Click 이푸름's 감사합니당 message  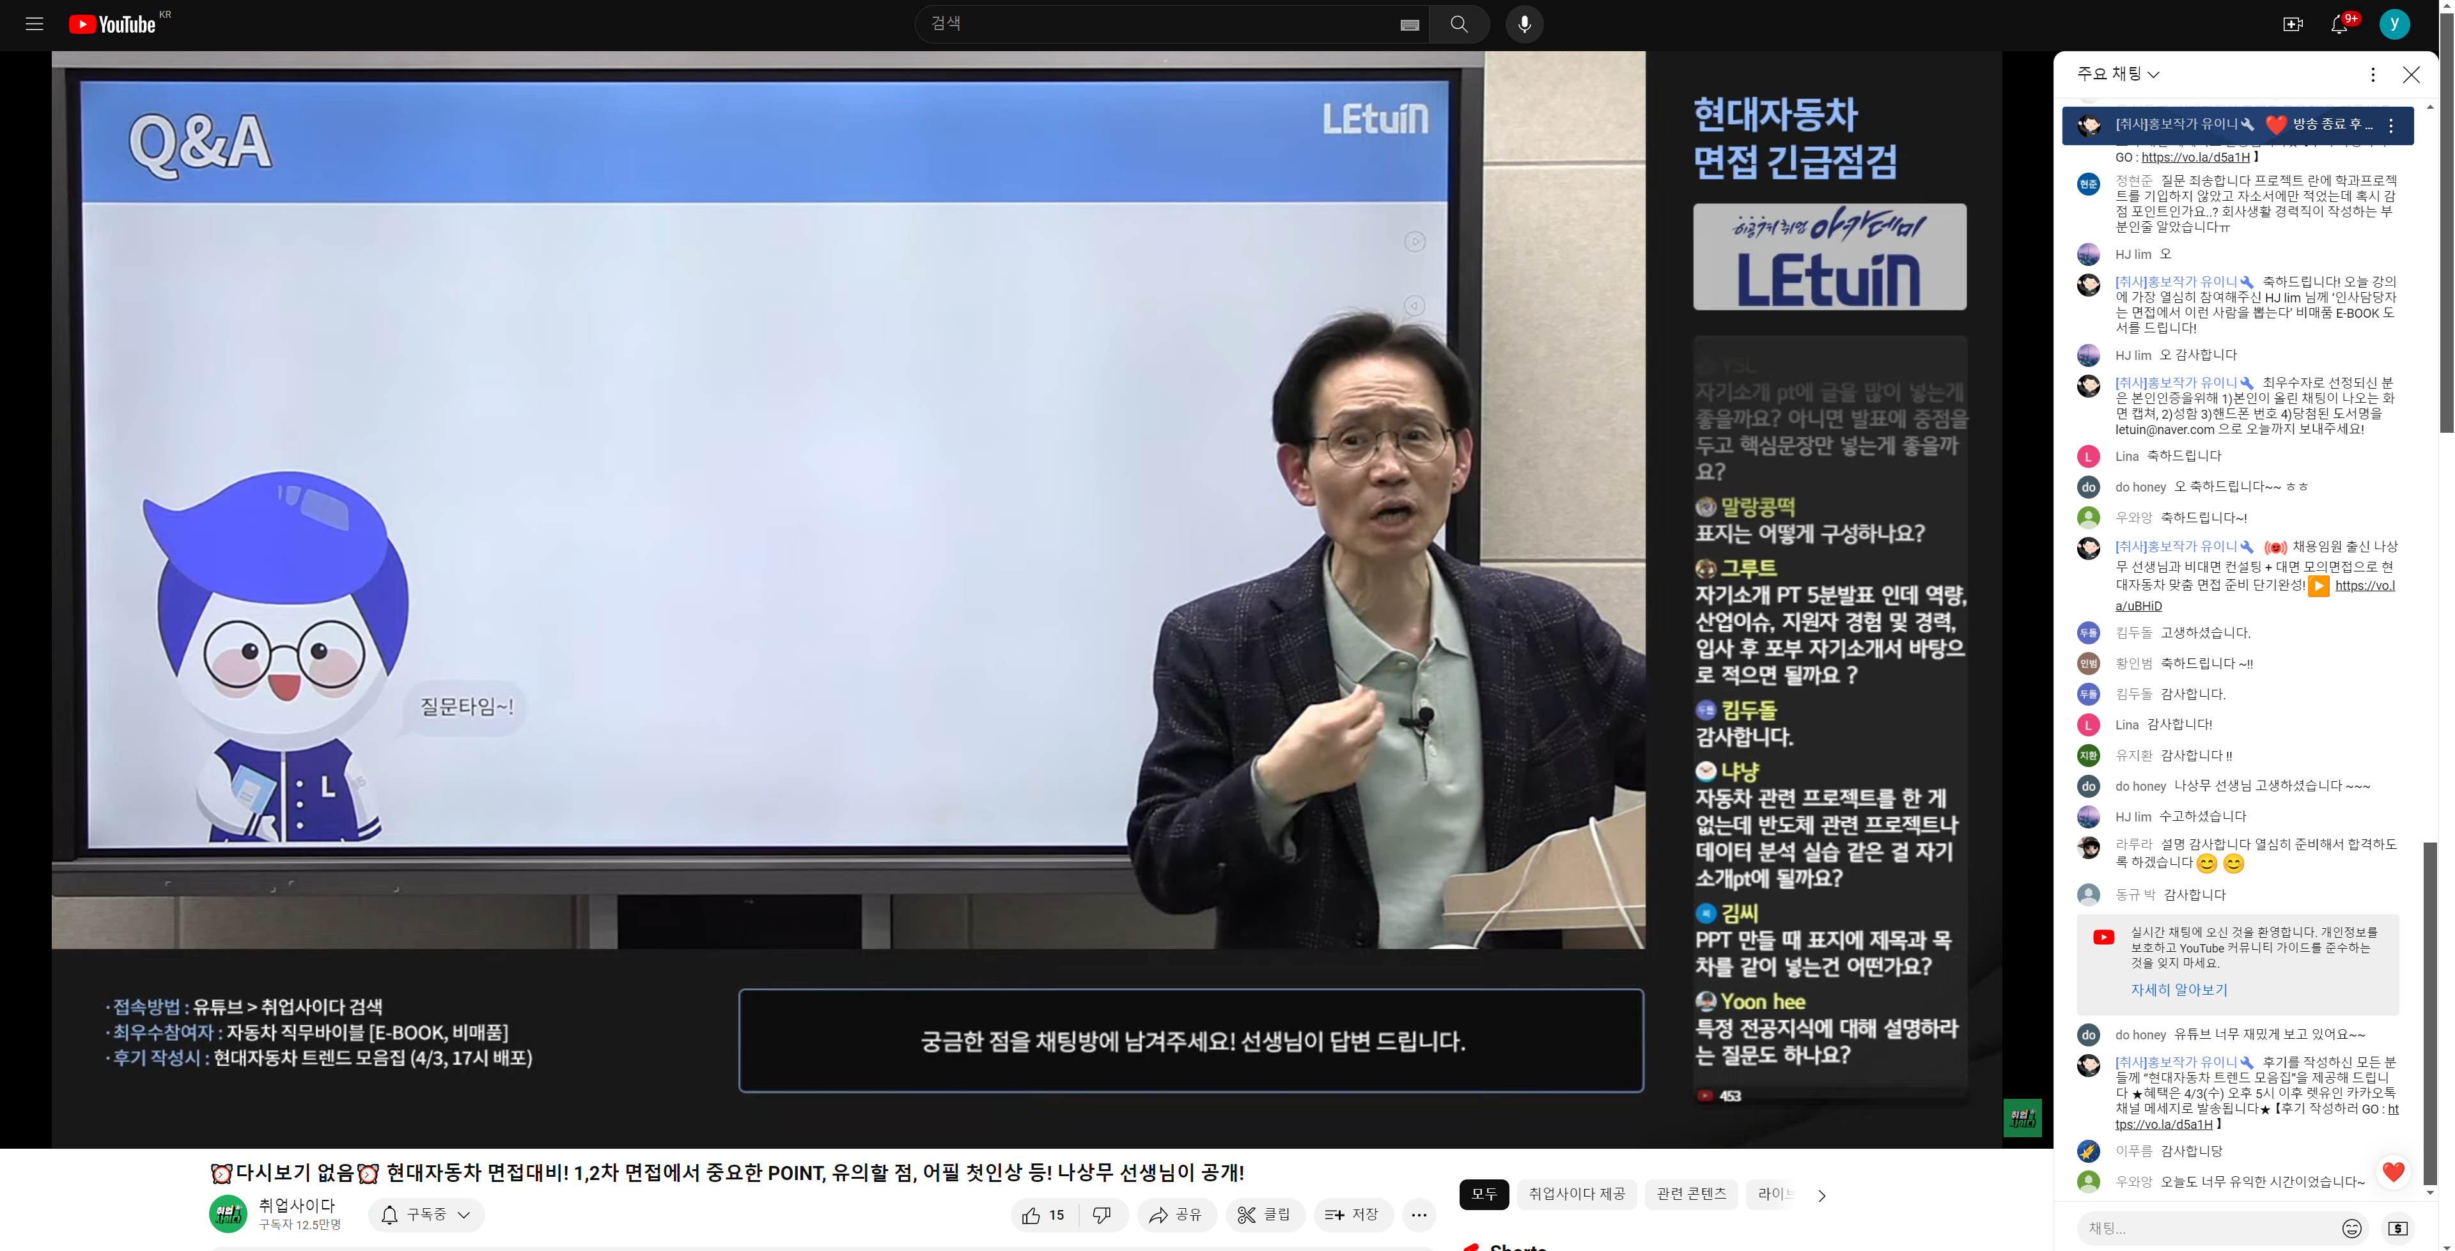click(x=2191, y=1151)
